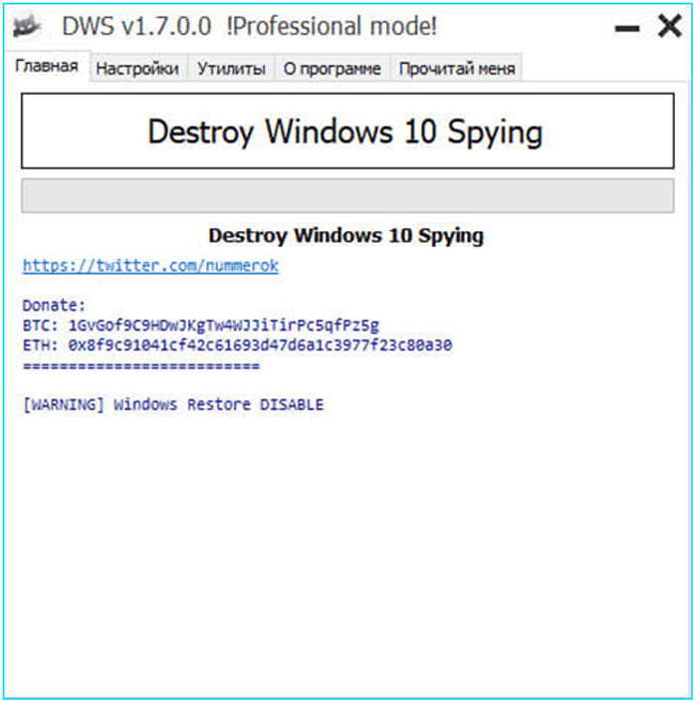Viewport: 697px width, 701px height.
Task: Close the DWS application window
Action: [669, 27]
